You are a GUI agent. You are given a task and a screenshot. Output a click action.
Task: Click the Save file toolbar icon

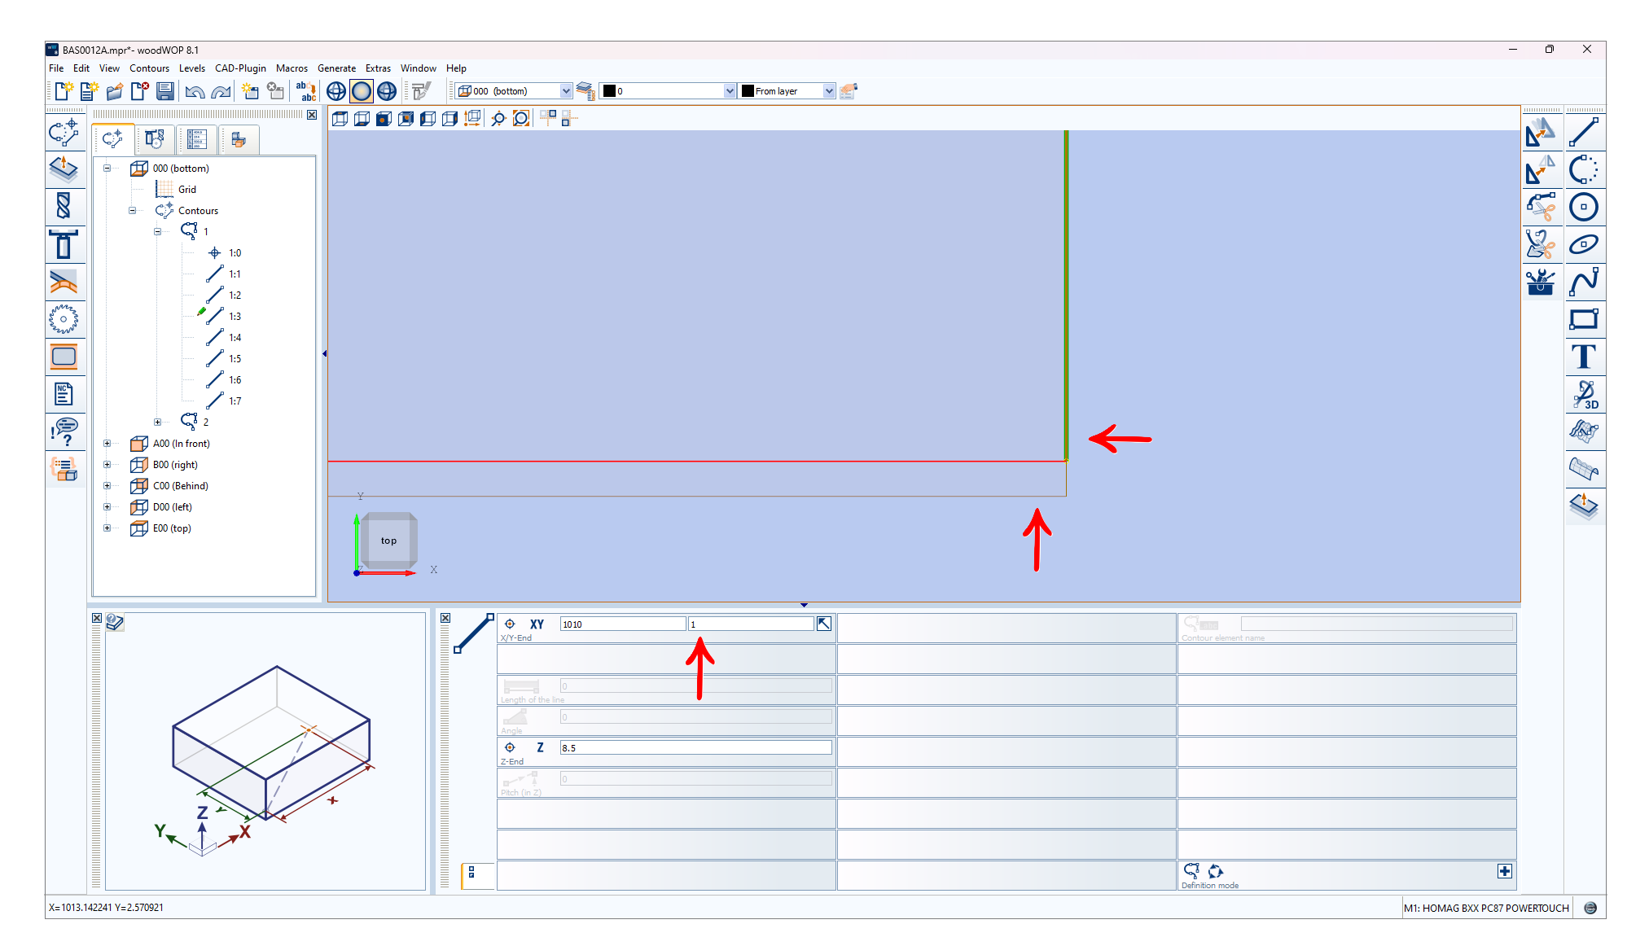165,91
